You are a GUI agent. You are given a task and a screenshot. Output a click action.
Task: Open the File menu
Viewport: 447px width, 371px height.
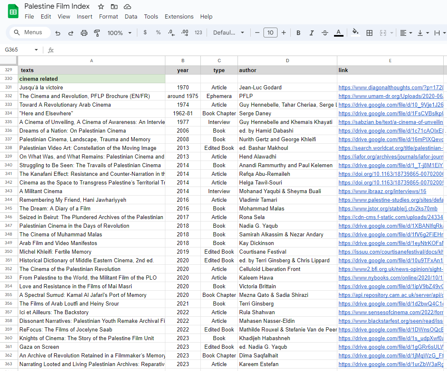pyautogui.click(x=29, y=16)
